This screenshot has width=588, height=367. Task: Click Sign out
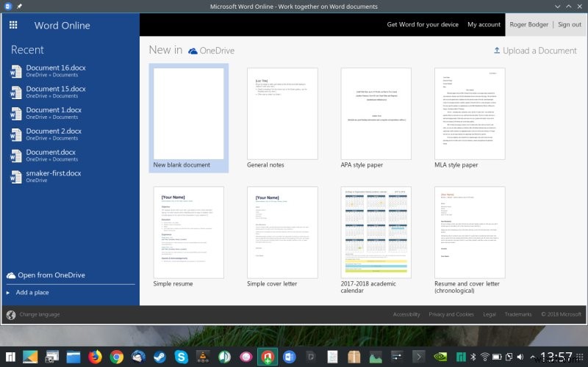pyautogui.click(x=569, y=24)
